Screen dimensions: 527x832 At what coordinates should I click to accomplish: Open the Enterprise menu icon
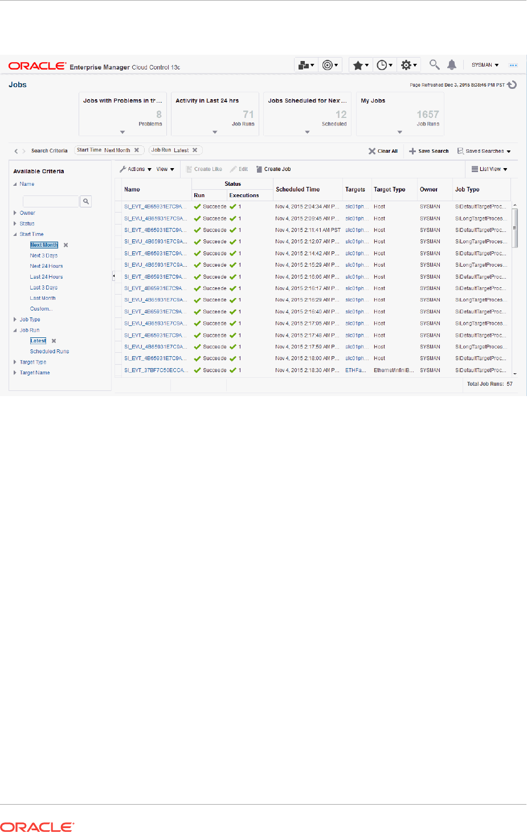point(306,65)
